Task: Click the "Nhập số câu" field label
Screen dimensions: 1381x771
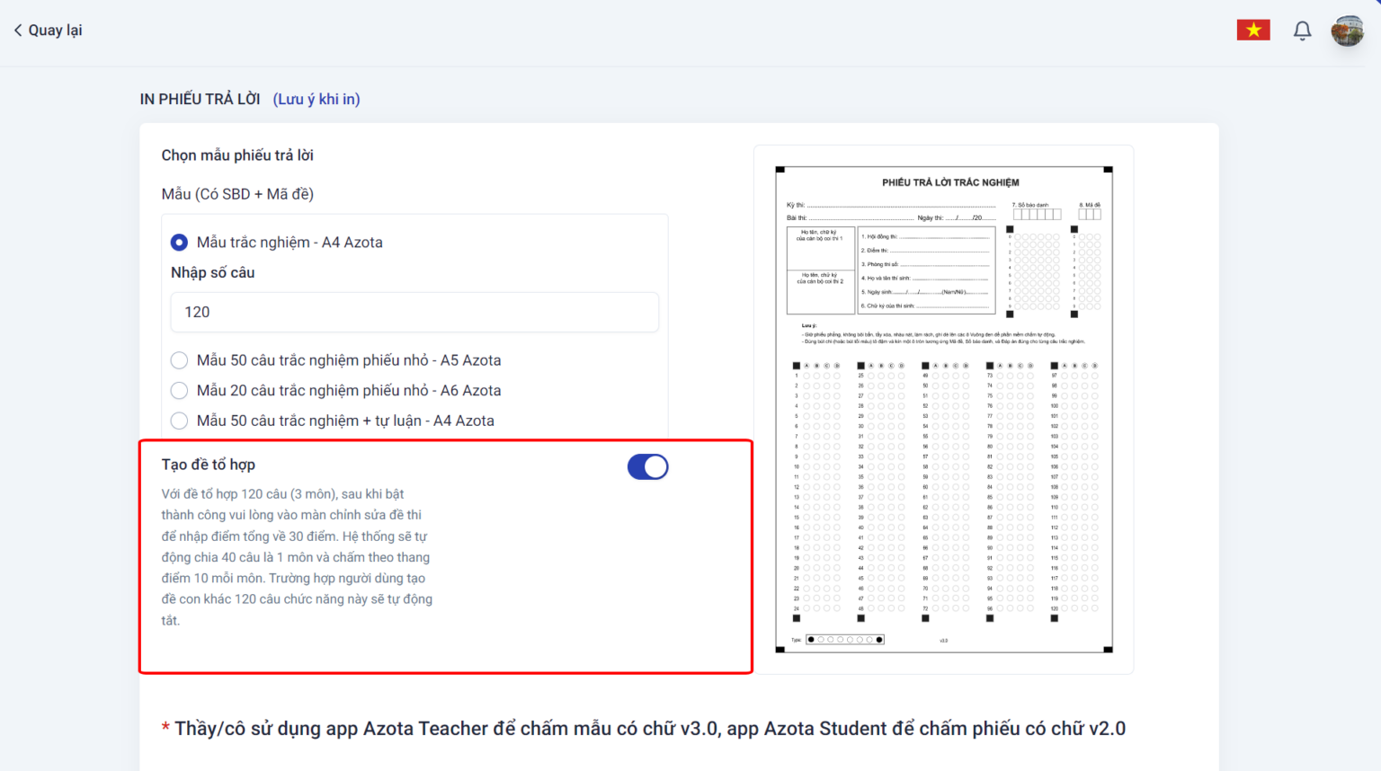Action: [213, 272]
